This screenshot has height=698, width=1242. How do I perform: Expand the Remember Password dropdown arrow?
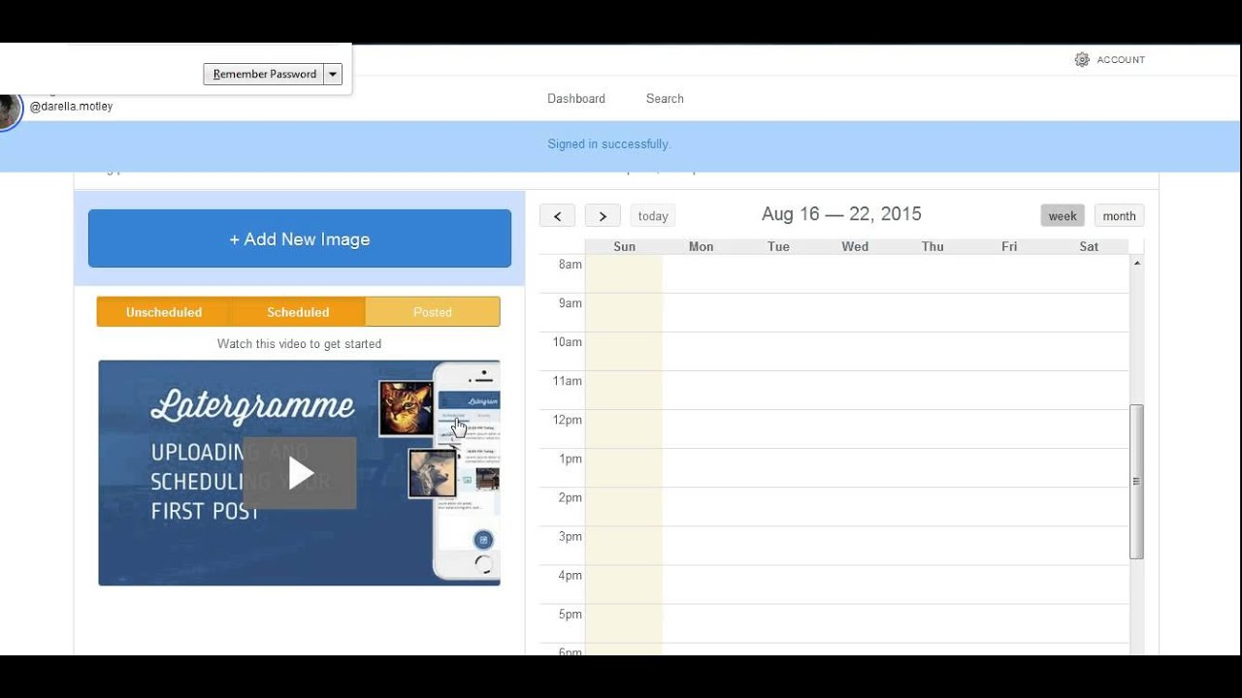(x=333, y=74)
